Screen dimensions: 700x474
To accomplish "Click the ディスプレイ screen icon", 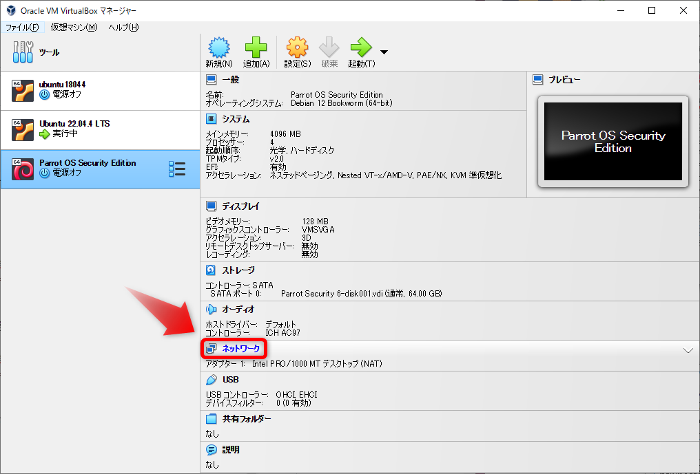I will click(x=211, y=206).
